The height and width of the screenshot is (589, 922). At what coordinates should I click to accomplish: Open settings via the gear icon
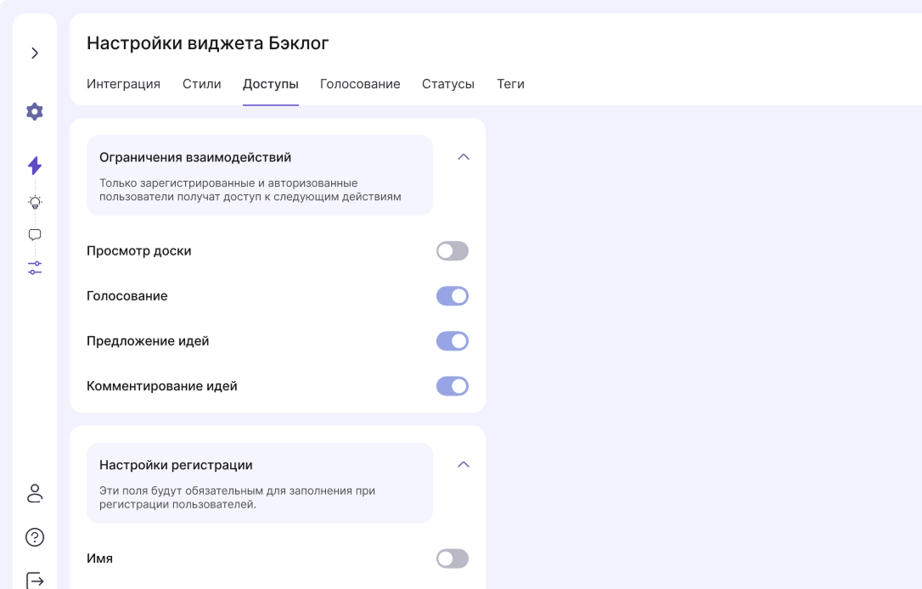35,111
